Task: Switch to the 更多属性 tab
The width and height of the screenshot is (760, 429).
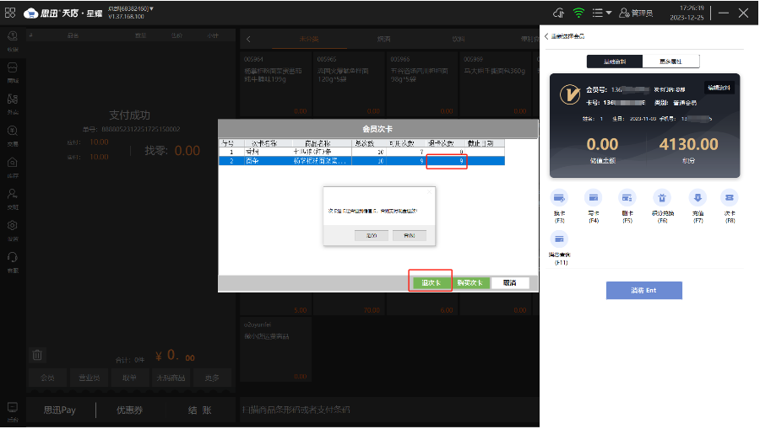Action: click(670, 62)
